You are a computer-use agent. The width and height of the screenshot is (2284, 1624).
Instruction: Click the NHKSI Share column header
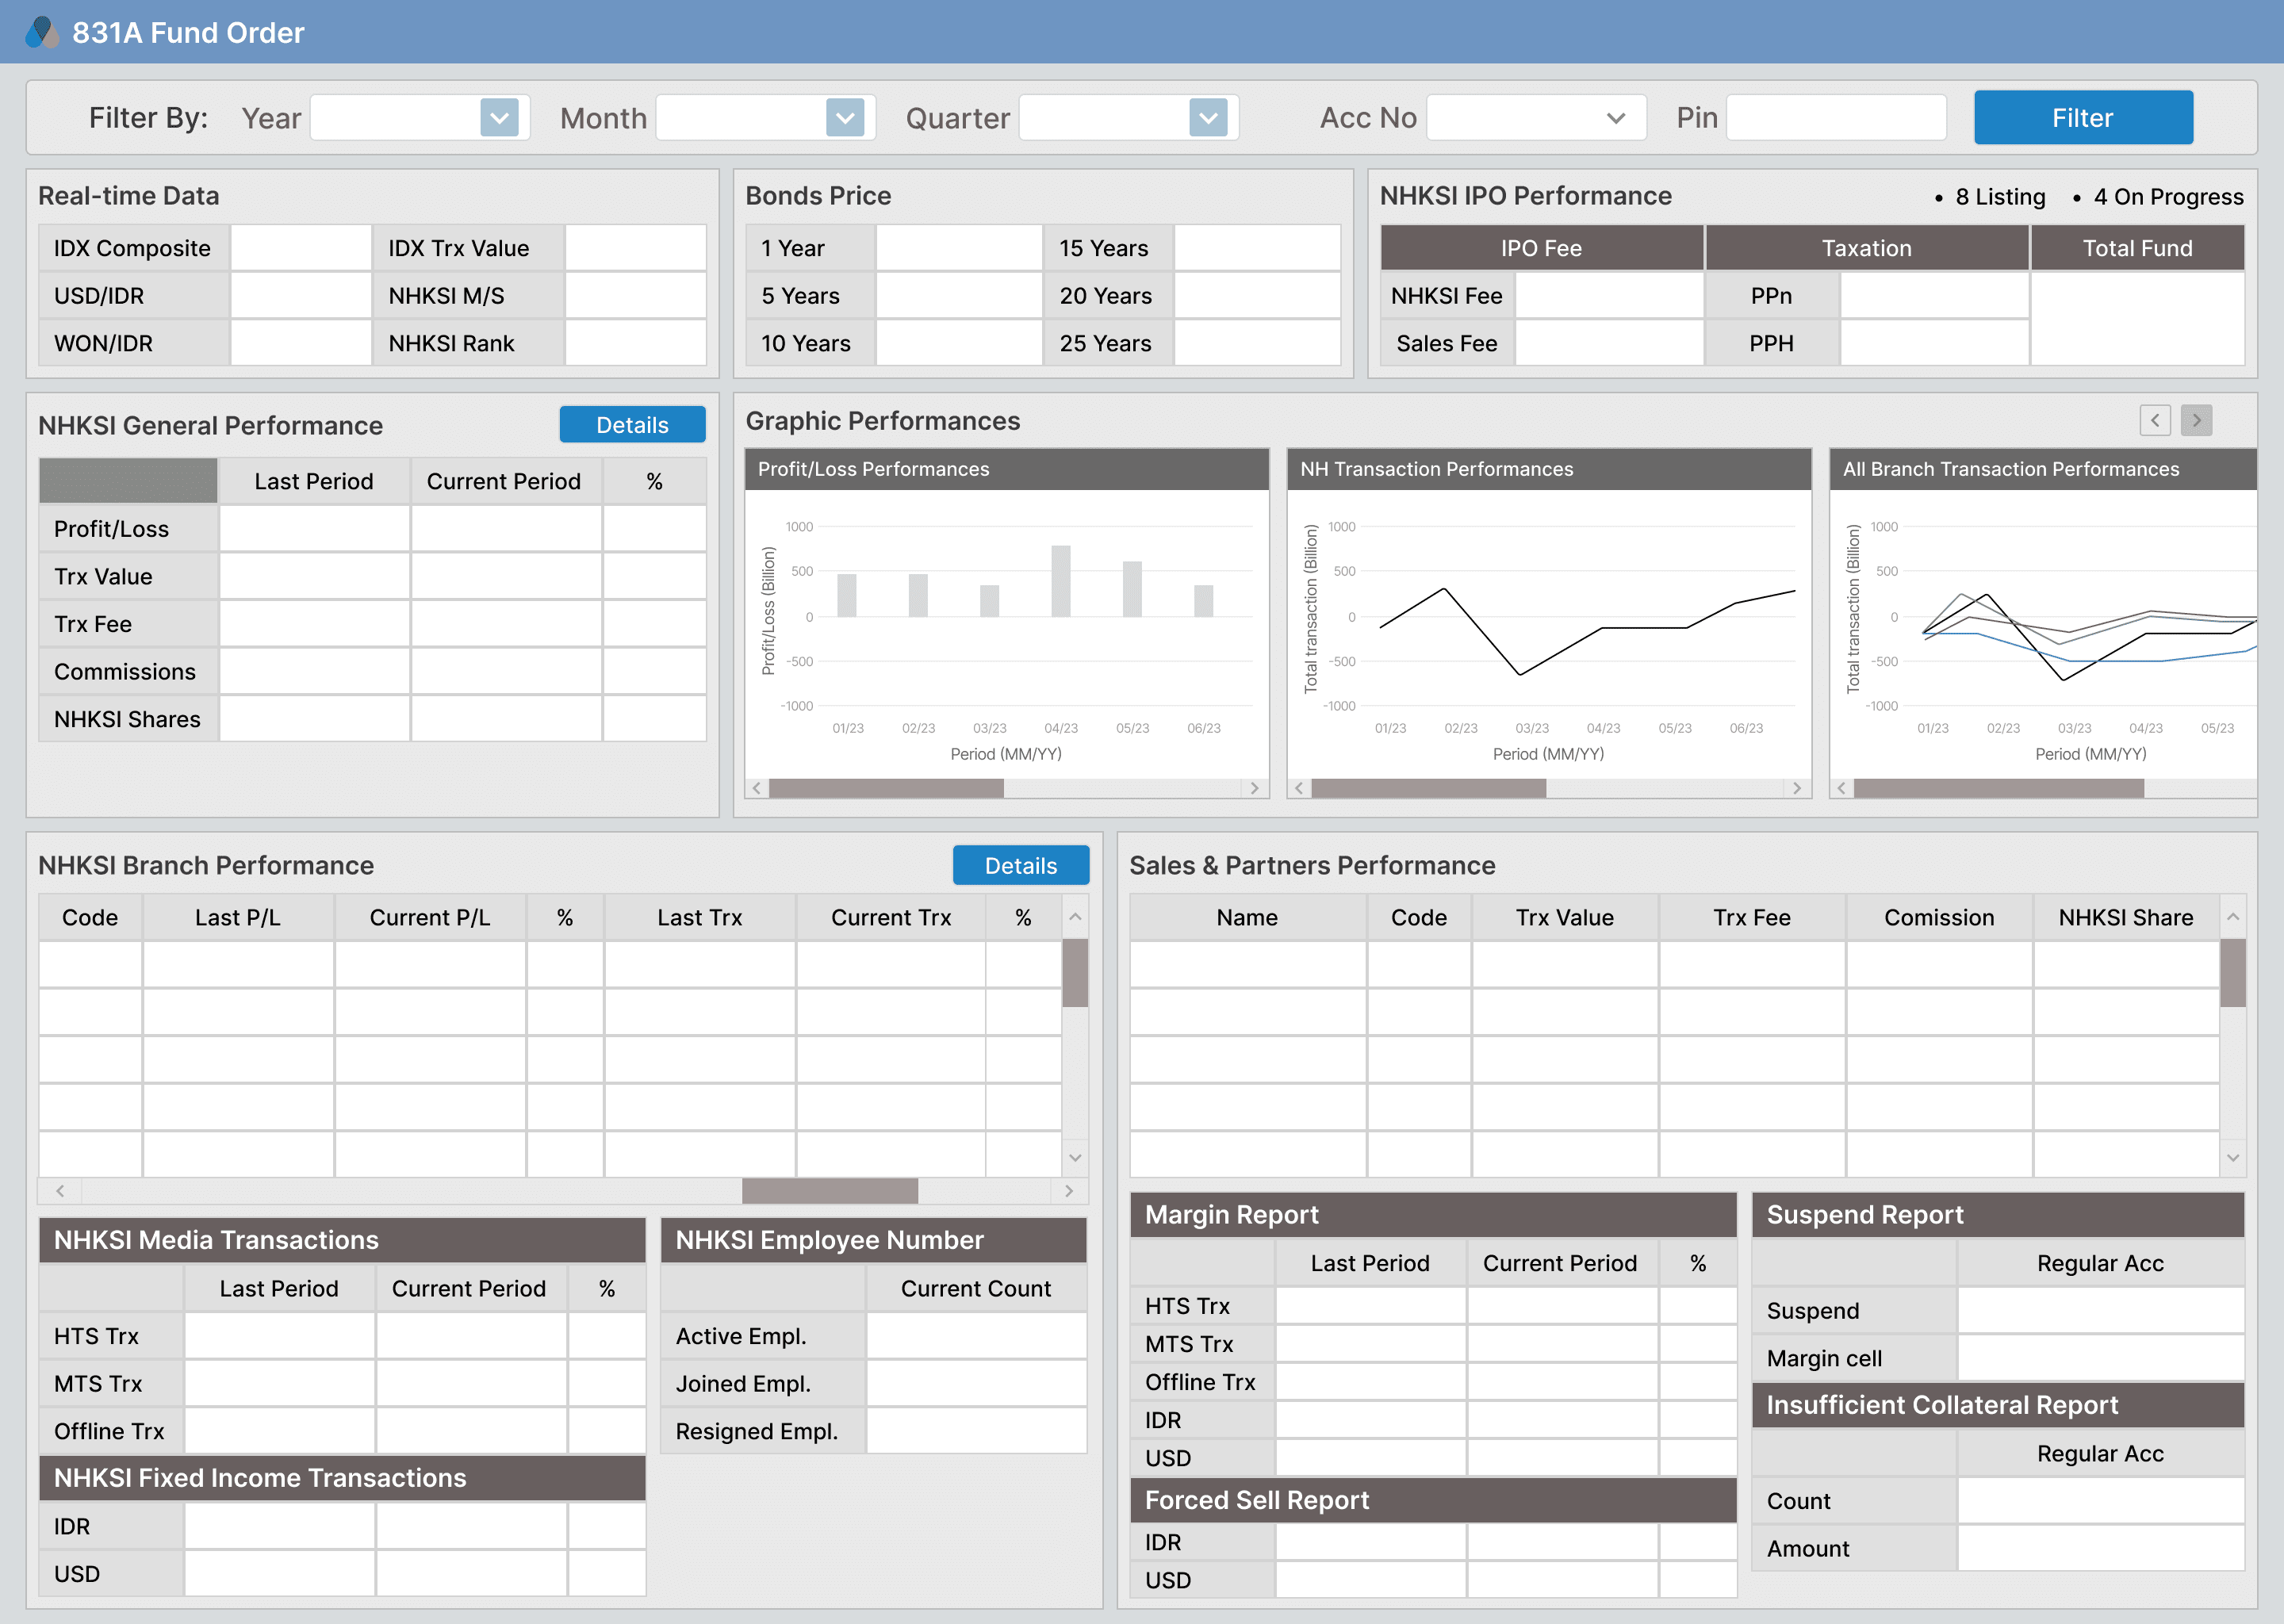(2126, 918)
